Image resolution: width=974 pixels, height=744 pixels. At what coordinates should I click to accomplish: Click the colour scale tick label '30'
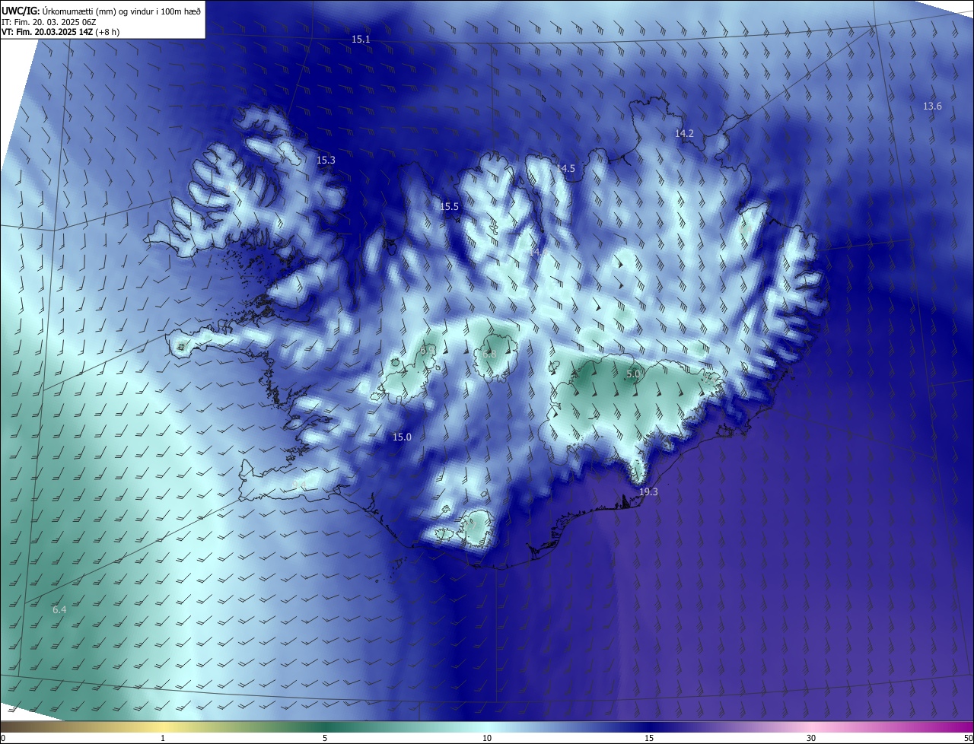(811, 738)
